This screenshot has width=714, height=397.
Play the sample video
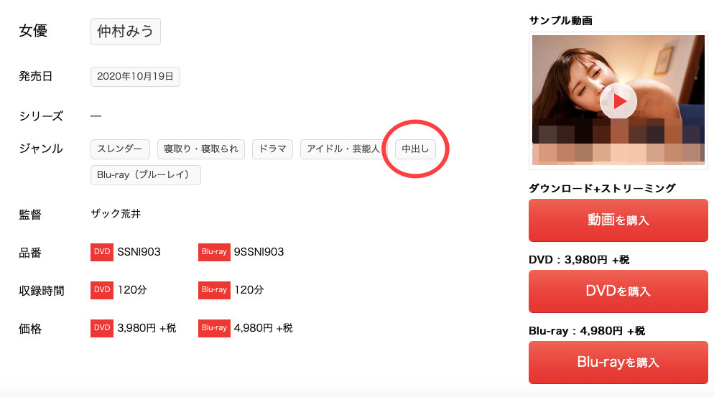click(x=618, y=101)
